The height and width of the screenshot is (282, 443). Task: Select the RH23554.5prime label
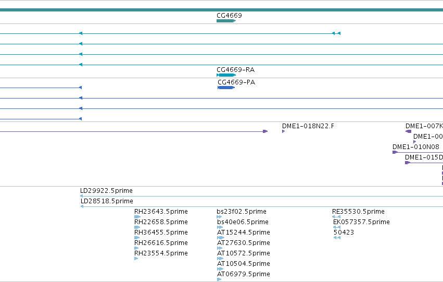(161, 253)
